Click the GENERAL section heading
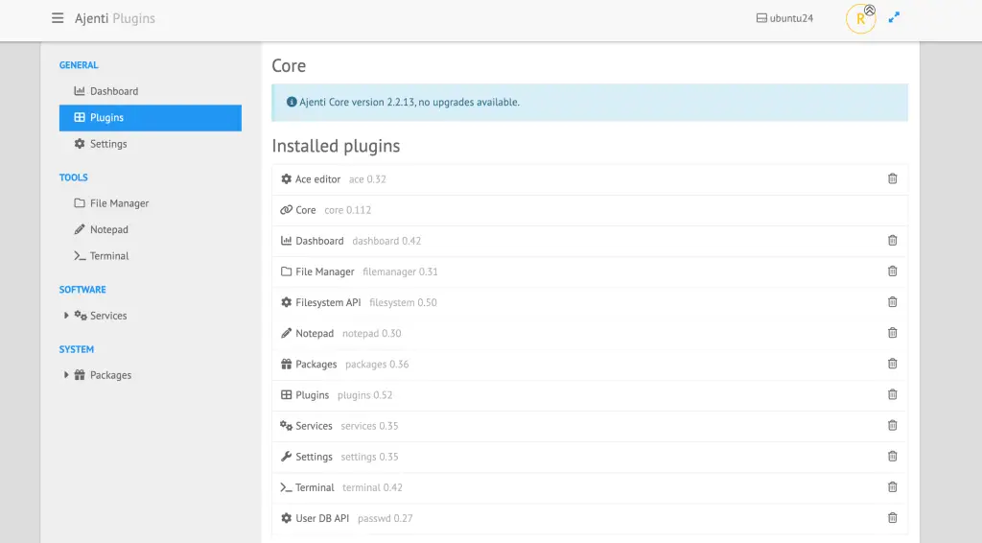This screenshot has height=543, width=982. point(79,65)
